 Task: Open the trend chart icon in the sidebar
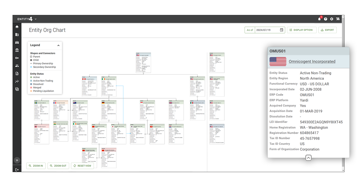click(17, 81)
